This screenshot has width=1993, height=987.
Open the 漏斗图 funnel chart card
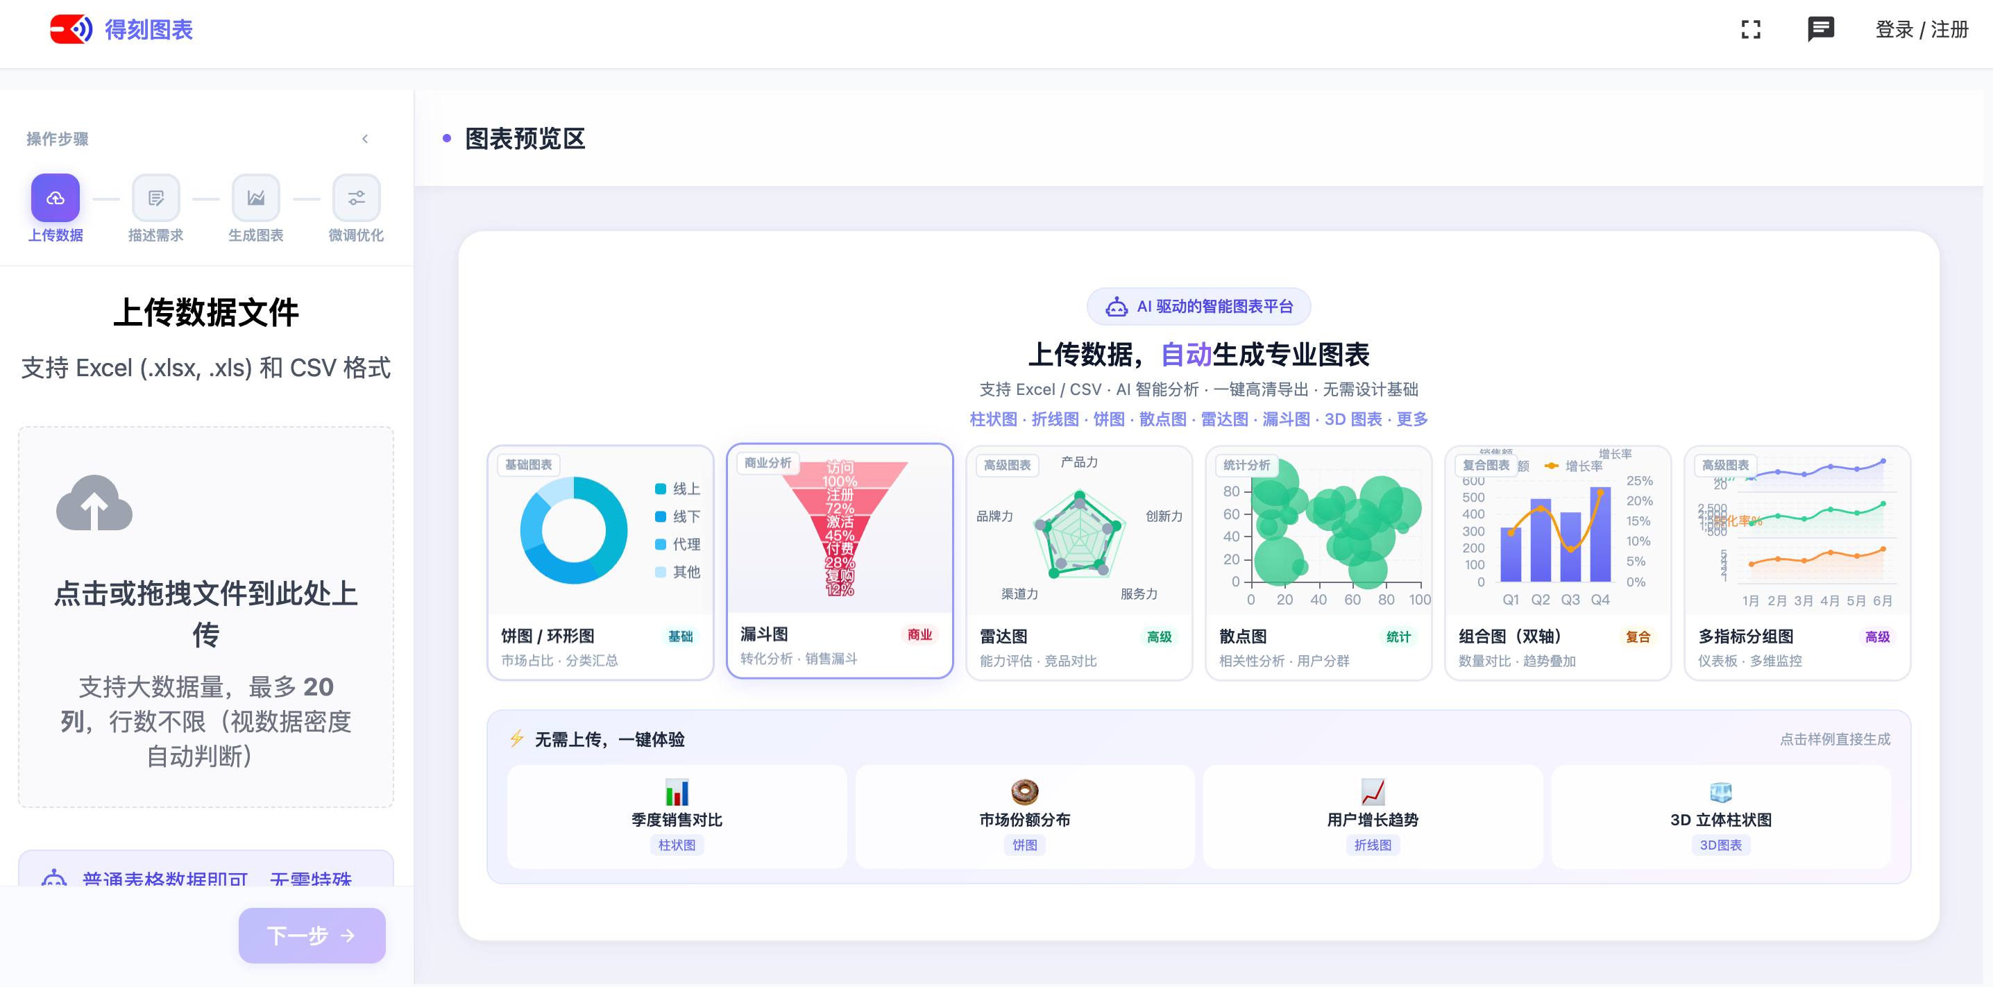(840, 562)
